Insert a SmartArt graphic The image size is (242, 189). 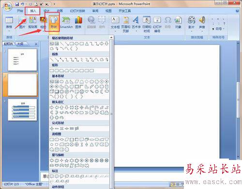pos(66,23)
